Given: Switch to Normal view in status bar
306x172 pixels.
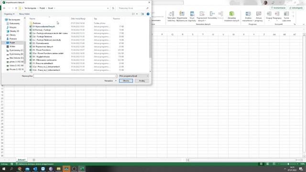Looking at the screenshot, I should [x=261, y=164].
